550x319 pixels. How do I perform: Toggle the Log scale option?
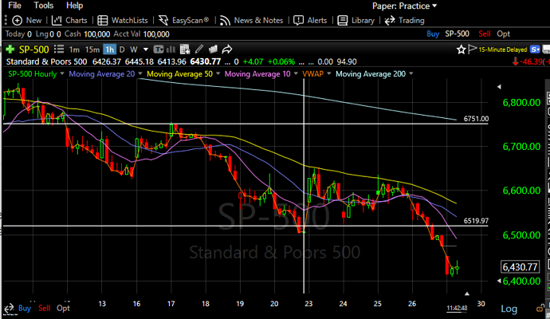[509, 309]
